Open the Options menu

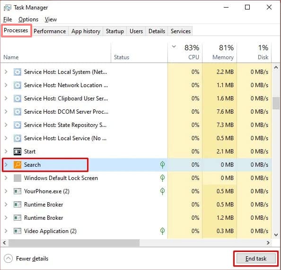tap(28, 19)
